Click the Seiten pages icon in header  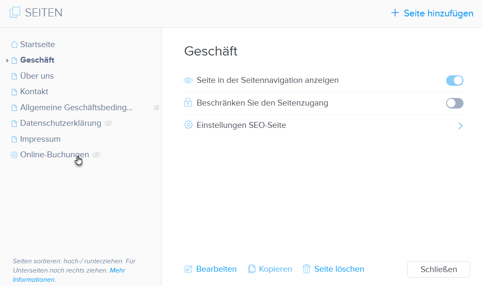click(x=15, y=13)
